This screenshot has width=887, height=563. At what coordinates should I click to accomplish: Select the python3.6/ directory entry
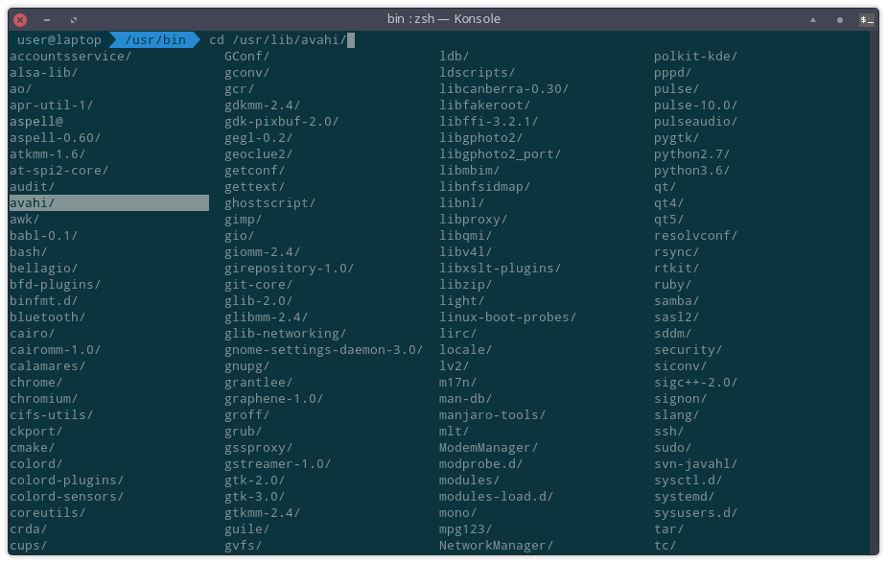(691, 171)
